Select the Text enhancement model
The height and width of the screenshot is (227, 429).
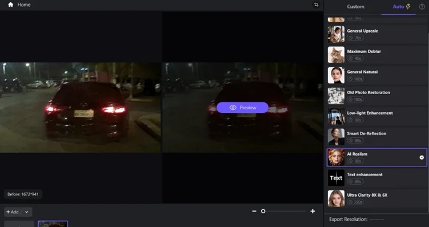pyautogui.click(x=377, y=178)
